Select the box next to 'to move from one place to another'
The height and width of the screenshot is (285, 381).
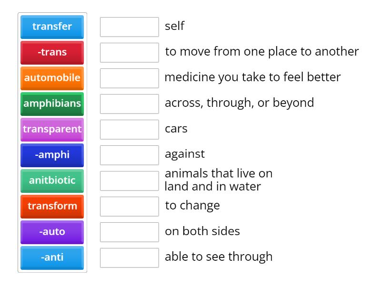tap(129, 53)
